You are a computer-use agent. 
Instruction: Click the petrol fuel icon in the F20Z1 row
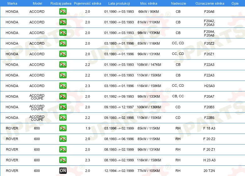[x=63, y=54]
